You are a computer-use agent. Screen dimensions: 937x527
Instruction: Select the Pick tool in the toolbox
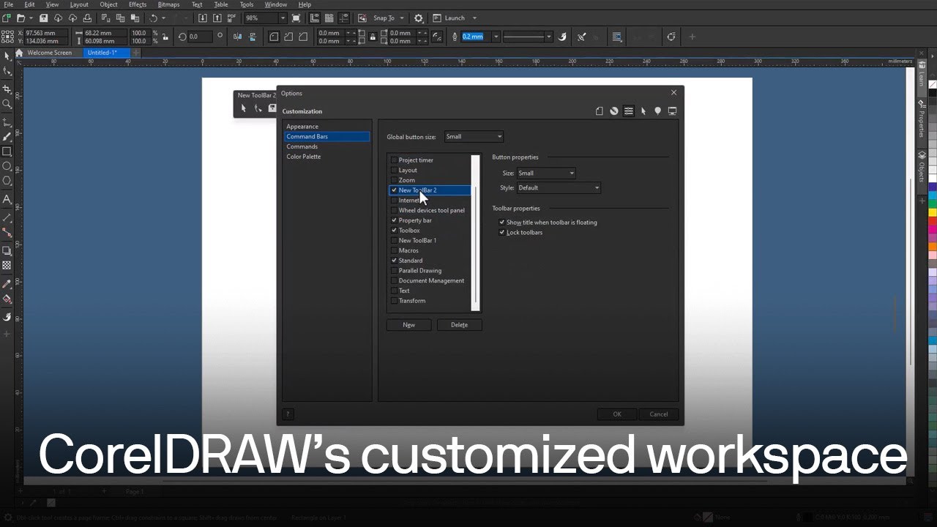click(x=7, y=56)
